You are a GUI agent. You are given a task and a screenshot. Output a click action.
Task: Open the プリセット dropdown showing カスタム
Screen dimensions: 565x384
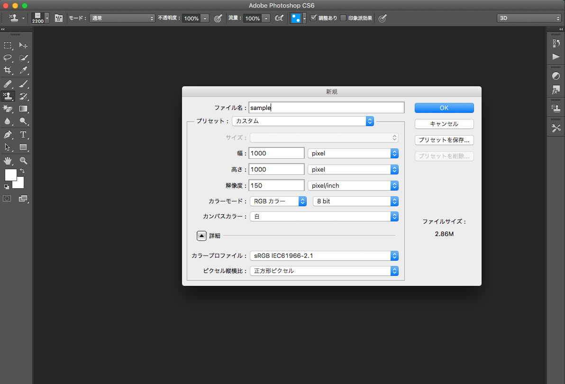(303, 121)
